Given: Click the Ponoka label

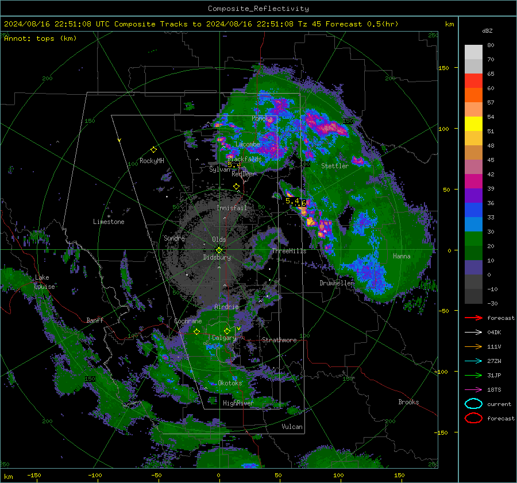Looking at the screenshot, I should click(x=262, y=118).
